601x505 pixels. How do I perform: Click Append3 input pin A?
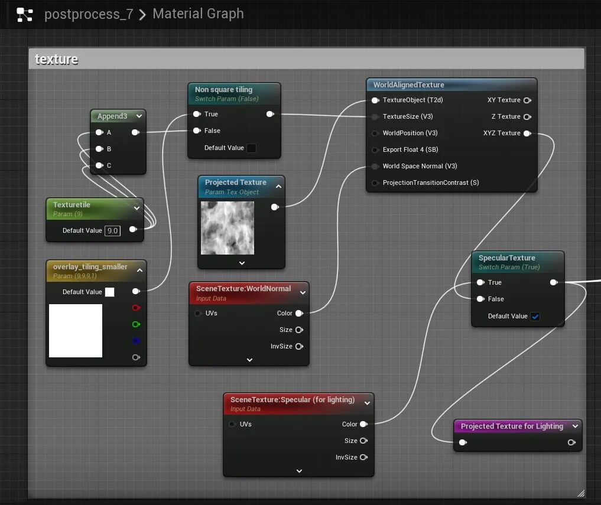(x=99, y=132)
